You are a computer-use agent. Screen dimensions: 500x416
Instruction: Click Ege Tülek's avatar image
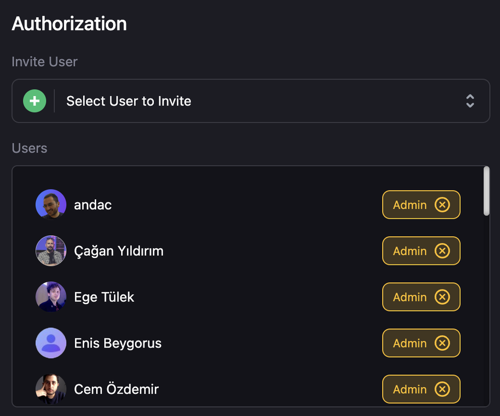click(x=51, y=297)
